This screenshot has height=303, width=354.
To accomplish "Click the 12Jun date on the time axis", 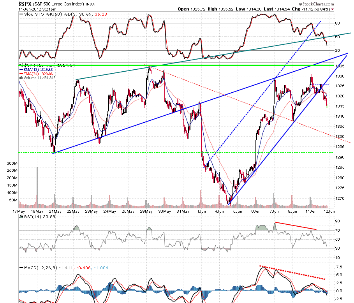I will pos(329,211).
